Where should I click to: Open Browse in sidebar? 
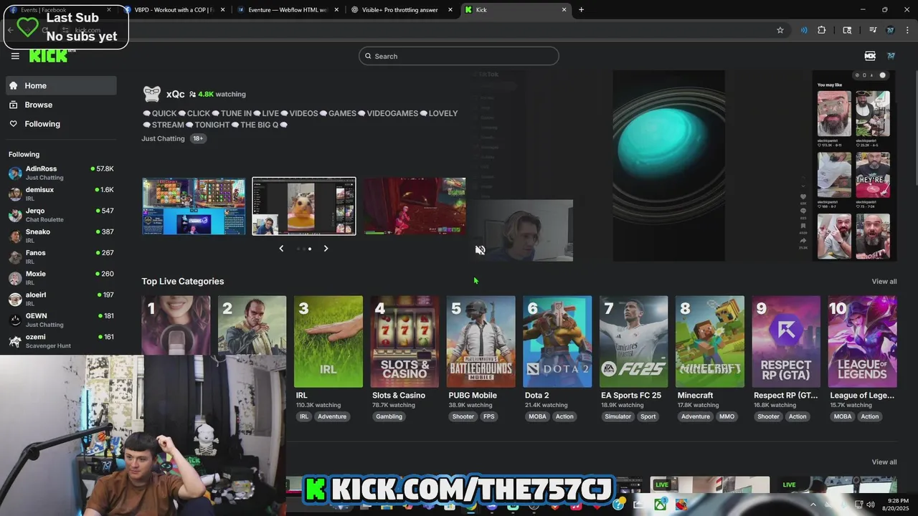pos(61,105)
